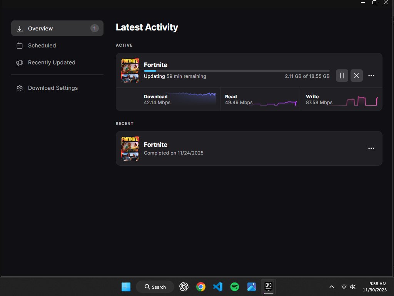
Task: Open more options for active Fortnite update
Action: pos(371,76)
